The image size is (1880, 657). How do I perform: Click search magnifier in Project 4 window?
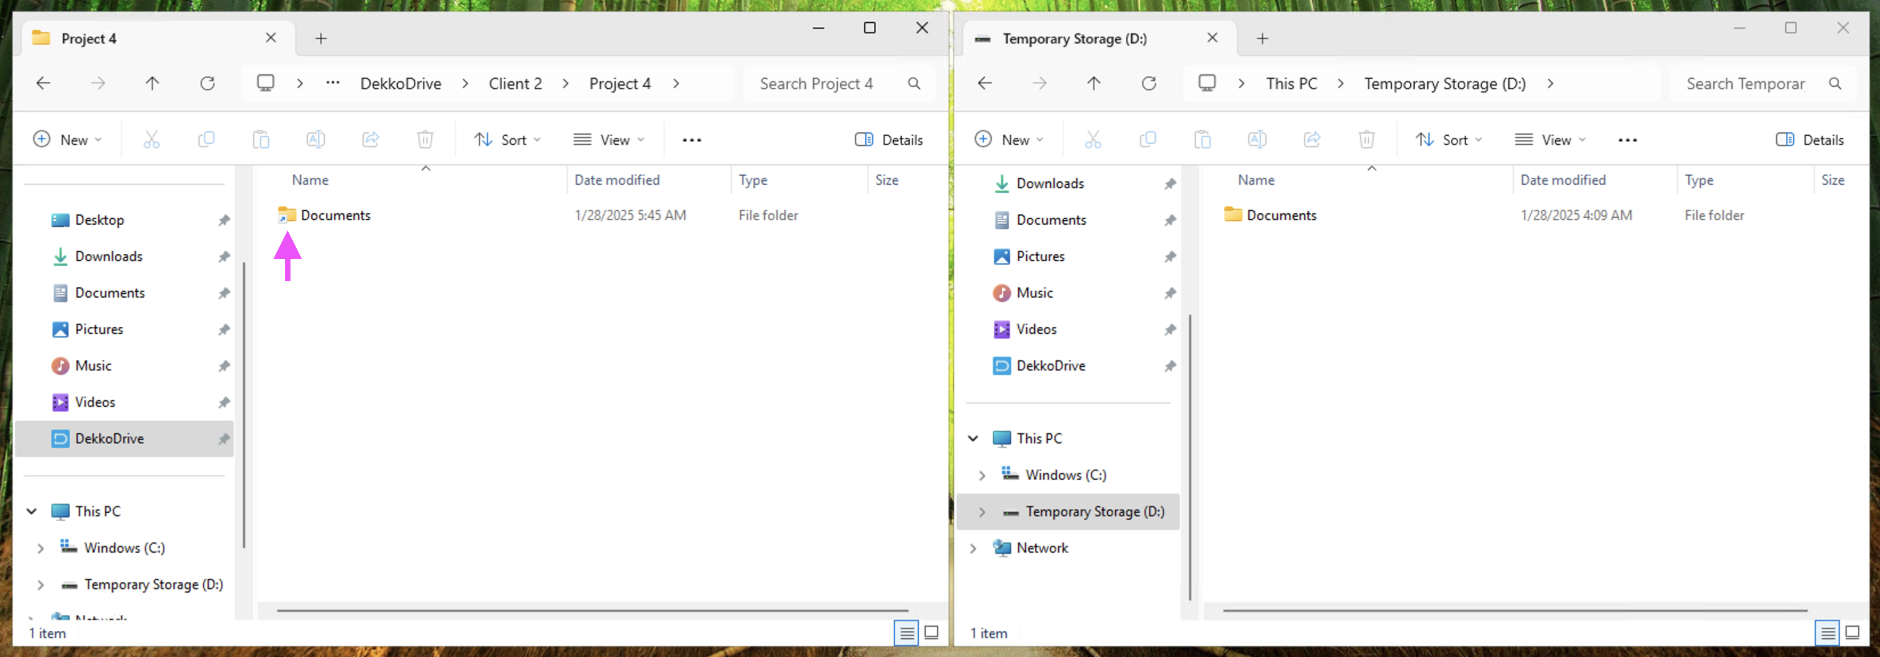pyautogui.click(x=914, y=84)
